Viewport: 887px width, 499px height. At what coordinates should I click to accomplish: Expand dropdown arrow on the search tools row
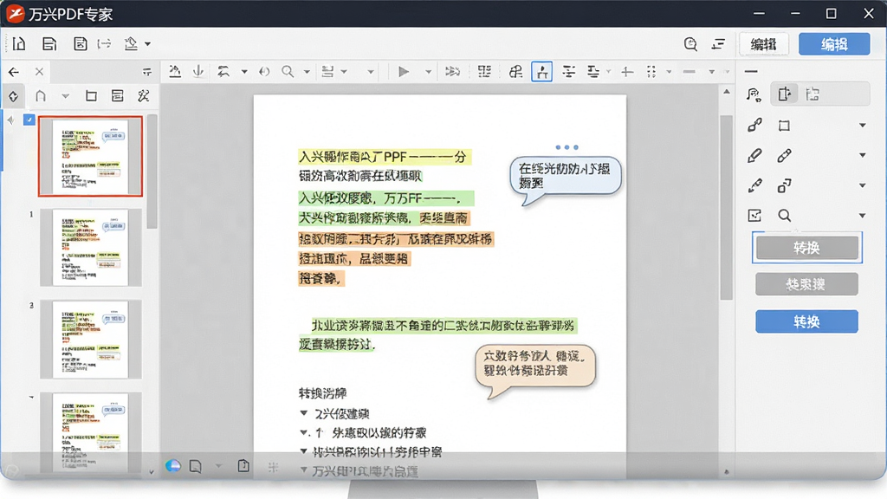(862, 216)
